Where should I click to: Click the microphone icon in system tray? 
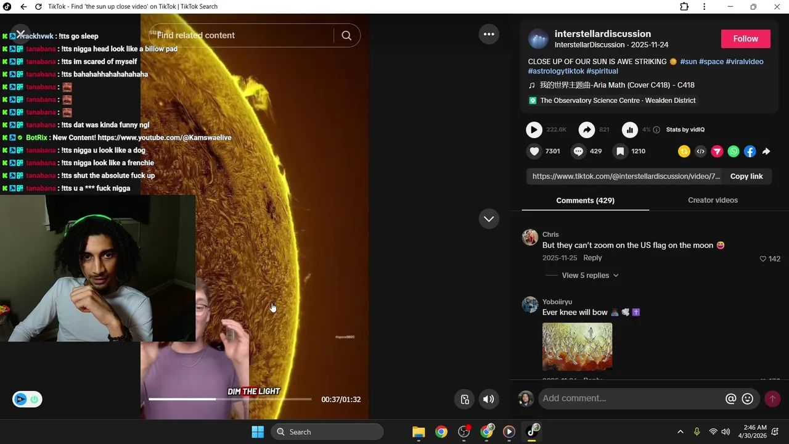tap(697, 432)
